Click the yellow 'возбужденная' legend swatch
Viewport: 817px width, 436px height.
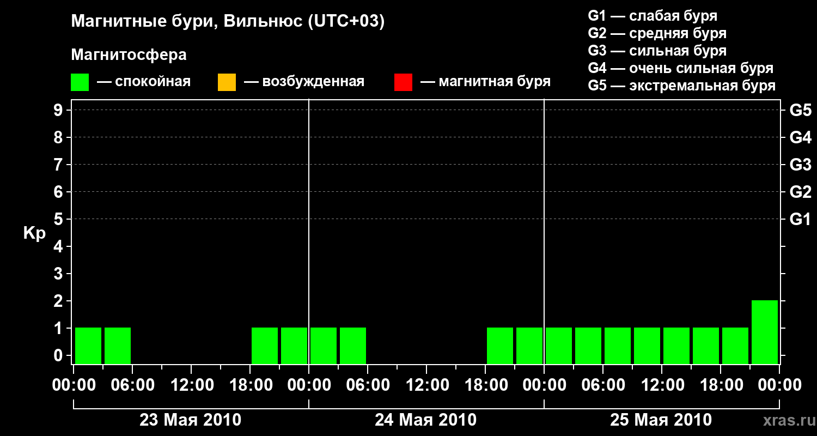[227, 82]
